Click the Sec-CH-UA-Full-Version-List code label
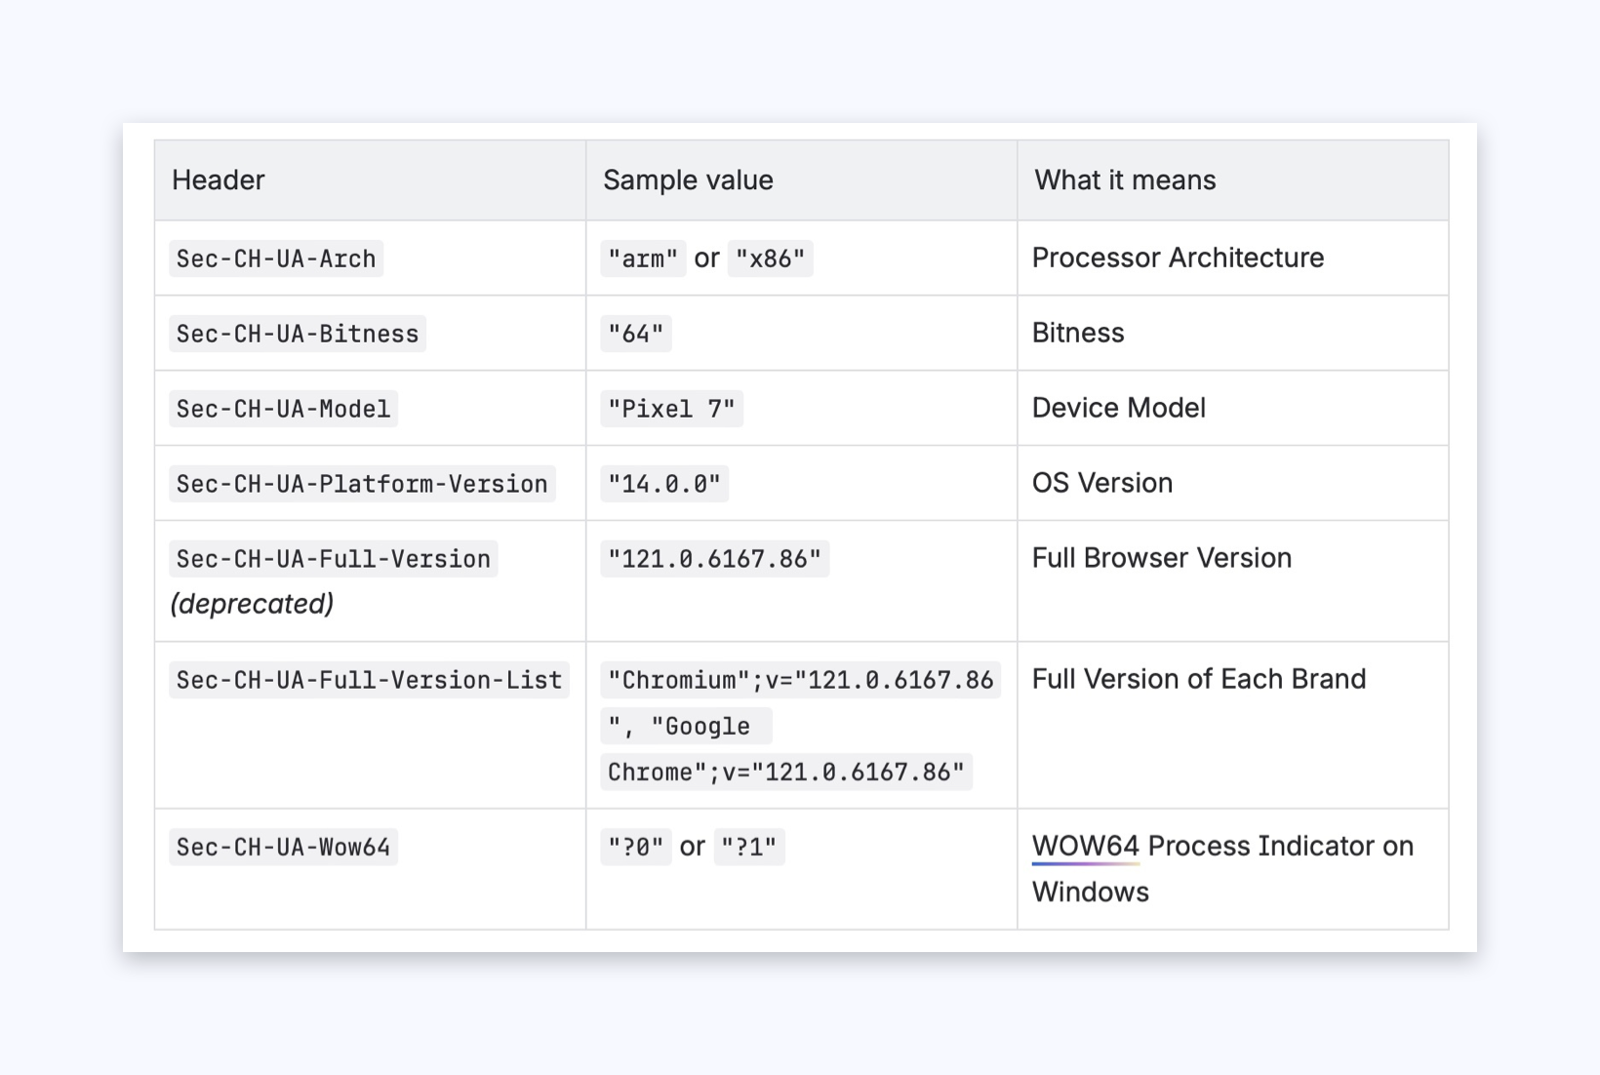Image resolution: width=1600 pixels, height=1075 pixels. click(369, 680)
